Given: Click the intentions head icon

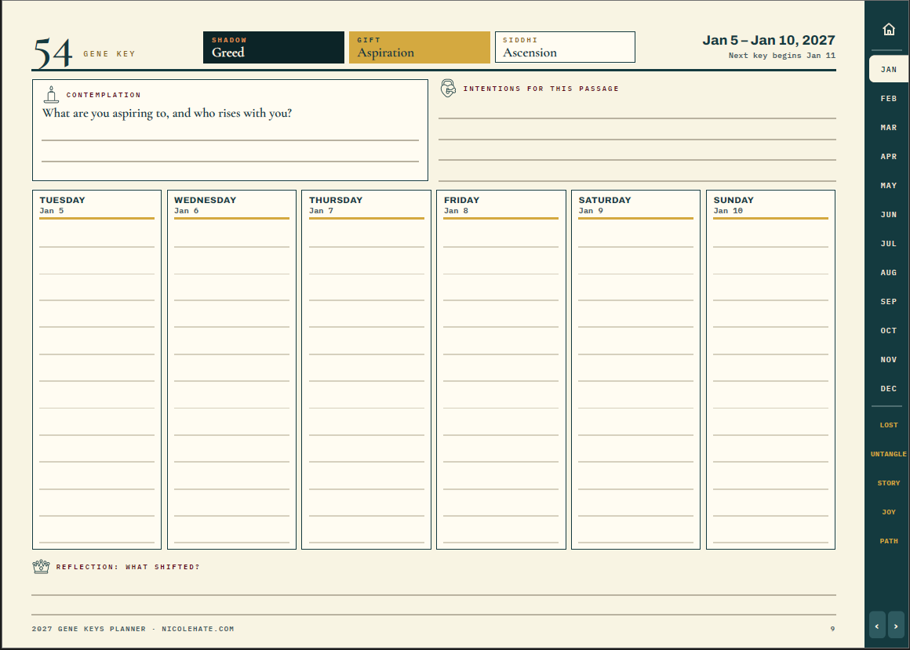Looking at the screenshot, I should 448,88.
